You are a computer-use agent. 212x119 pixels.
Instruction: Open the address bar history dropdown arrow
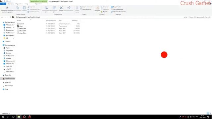184,17
